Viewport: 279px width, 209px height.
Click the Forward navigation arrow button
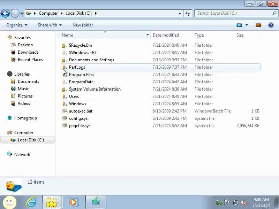(15, 13)
